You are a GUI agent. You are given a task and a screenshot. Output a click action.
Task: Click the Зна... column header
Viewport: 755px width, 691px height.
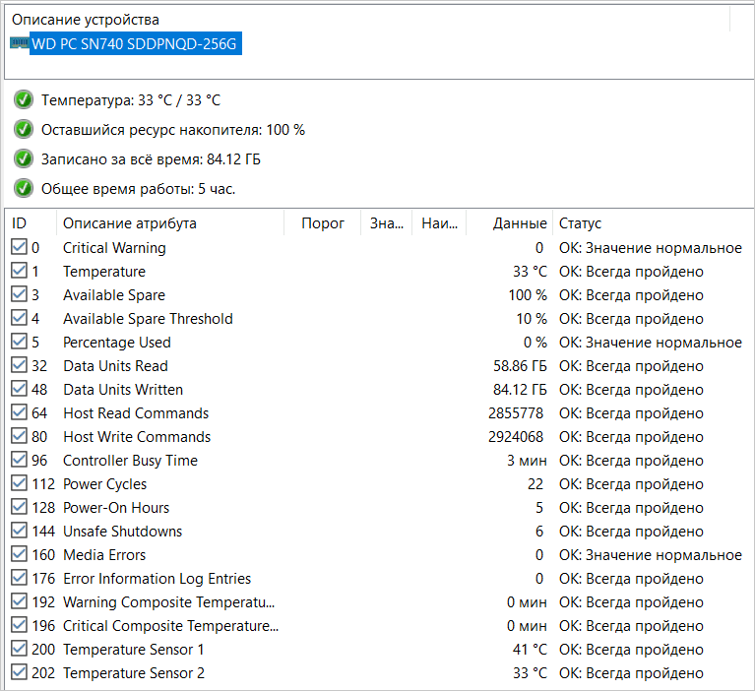pos(386,223)
